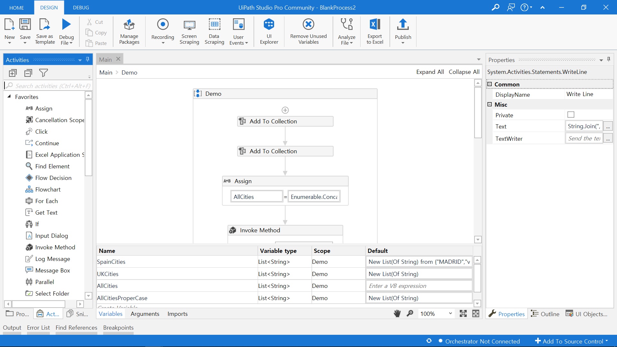Switch to the DEBUG ribbon tab
Viewport: 617px width, 347px height.
point(81,8)
